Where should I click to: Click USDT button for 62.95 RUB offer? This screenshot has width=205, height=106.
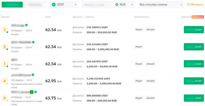pos(194,81)
